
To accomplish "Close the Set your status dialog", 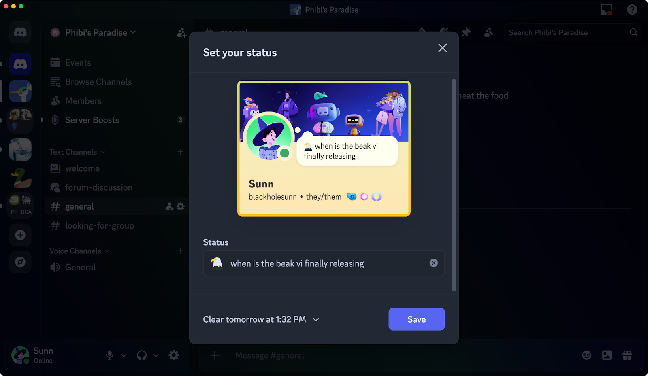I will pyautogui.click(x=443, y=48).
